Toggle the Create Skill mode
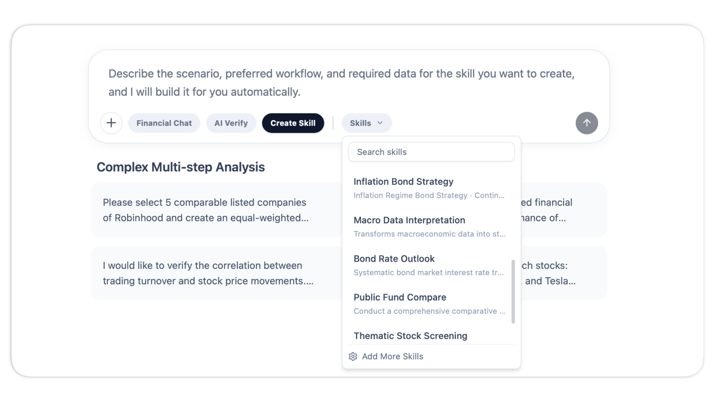The height and width of the screenshot is (402, 715). 293,123
